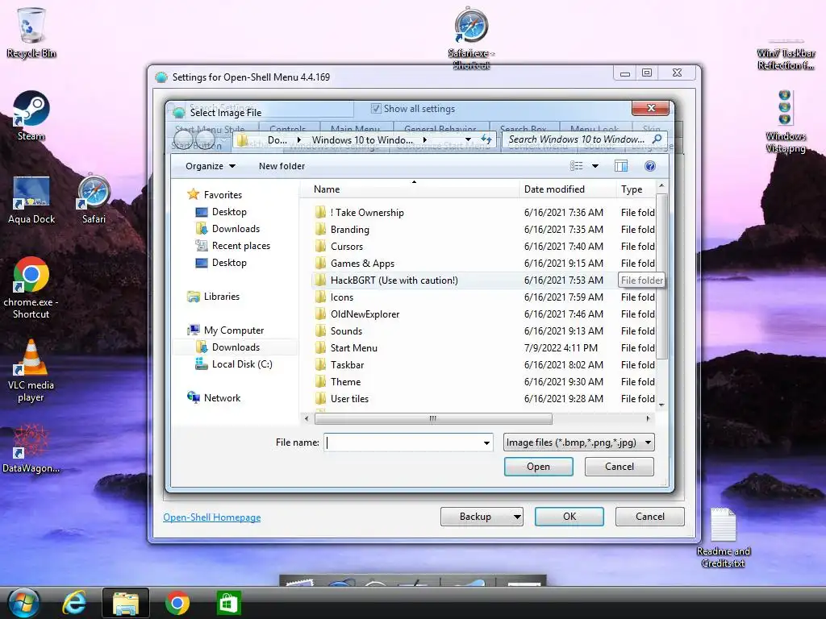Click OK in Open-Shell settings window
Image resolution: width=826 pixels, height=619 pixels.
tap(569, 517)
